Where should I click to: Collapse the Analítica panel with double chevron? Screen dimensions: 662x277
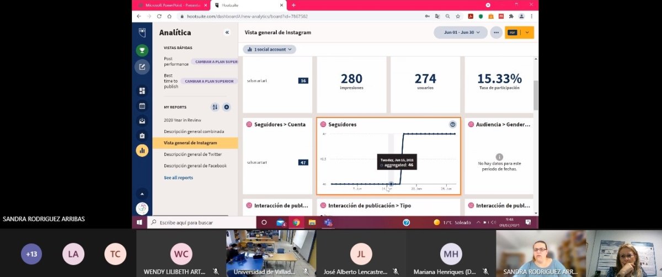point(227,33)
